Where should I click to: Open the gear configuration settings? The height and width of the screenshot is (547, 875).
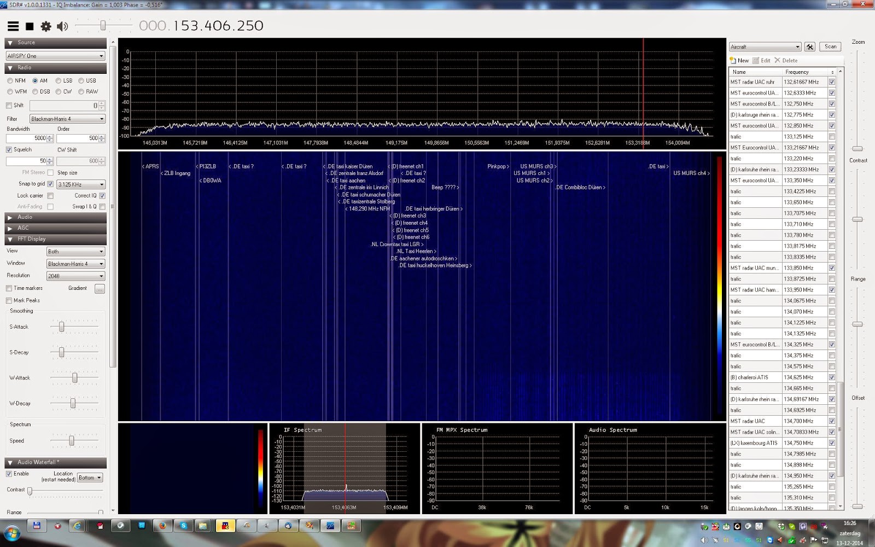click(x=46, y=26)
